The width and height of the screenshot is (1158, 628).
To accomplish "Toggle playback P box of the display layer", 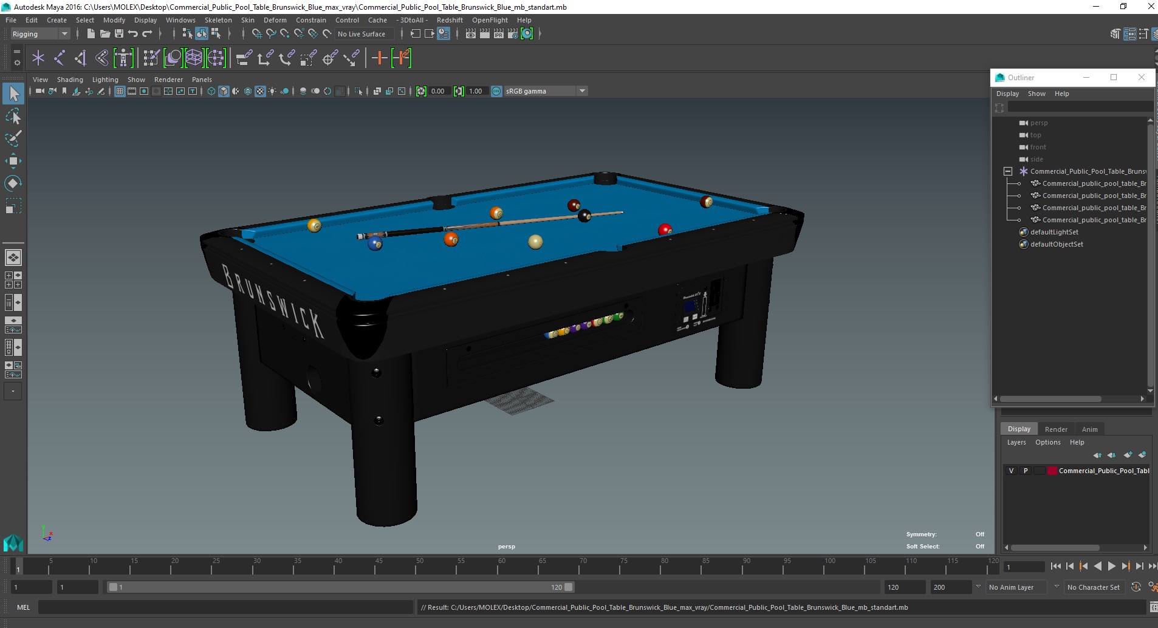I will click(x=1026, y=471).
